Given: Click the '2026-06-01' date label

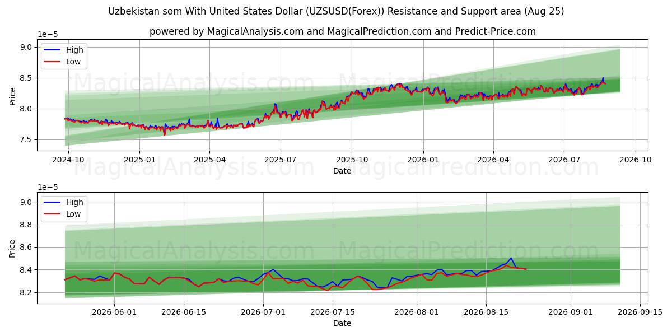Looking at the screenshot, I should [114, 312].
